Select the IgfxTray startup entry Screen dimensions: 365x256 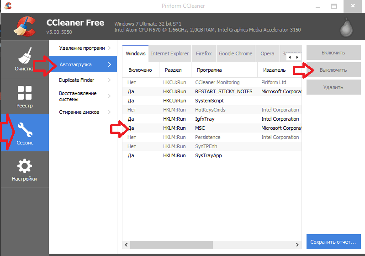[212, 119]
